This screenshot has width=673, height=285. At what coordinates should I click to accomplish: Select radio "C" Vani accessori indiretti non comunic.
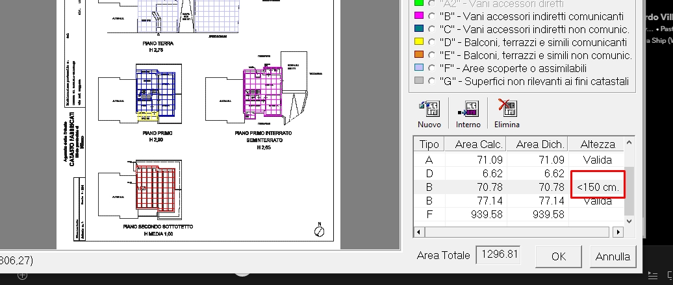[431, 29]
